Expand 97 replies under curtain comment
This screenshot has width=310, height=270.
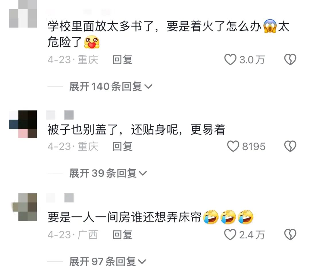coord(108,261)
